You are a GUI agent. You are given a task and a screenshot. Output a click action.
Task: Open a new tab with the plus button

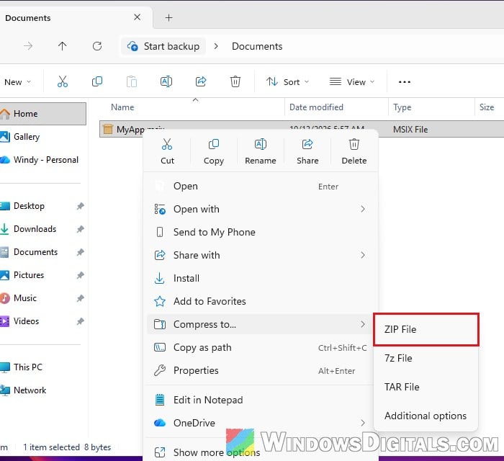click(168, 18)
